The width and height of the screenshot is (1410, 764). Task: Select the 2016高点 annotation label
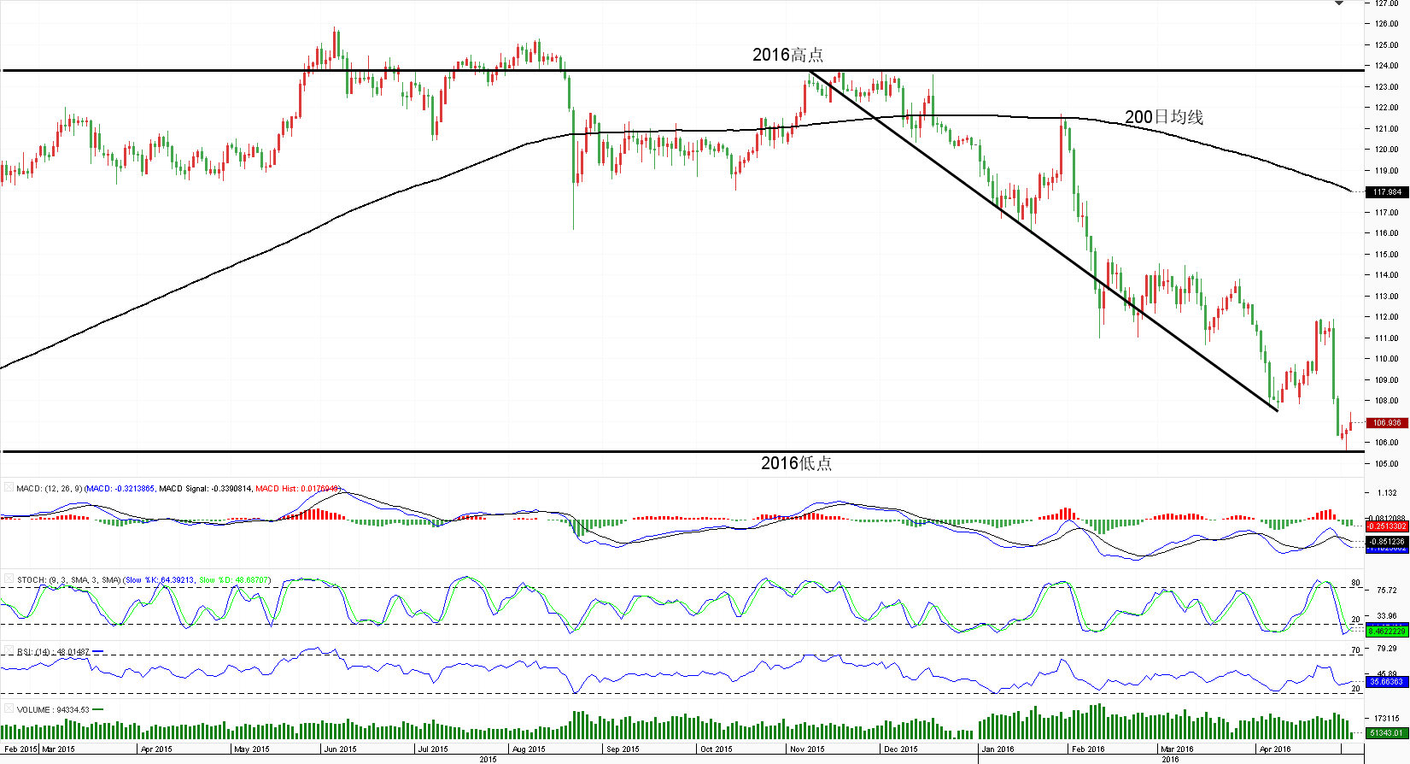click(x=787, y=55)
